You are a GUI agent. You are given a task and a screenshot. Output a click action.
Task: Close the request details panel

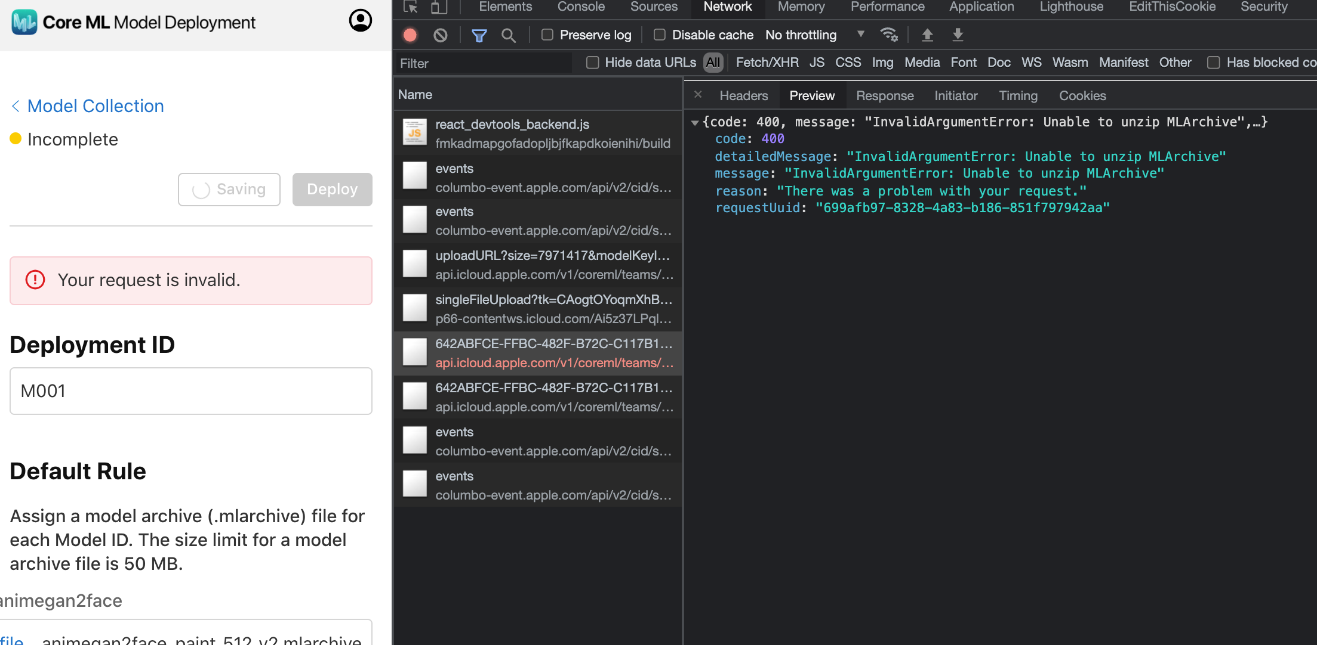pos(698,95)
